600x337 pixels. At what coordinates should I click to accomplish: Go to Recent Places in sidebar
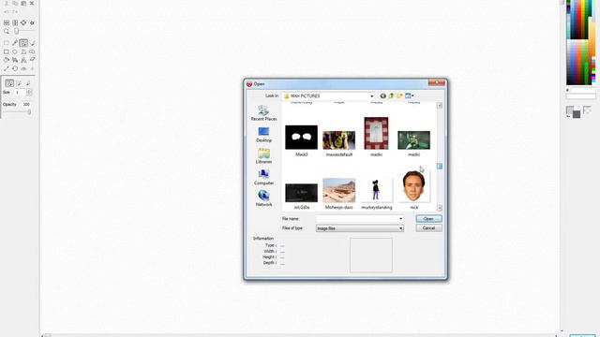(263, 113)
